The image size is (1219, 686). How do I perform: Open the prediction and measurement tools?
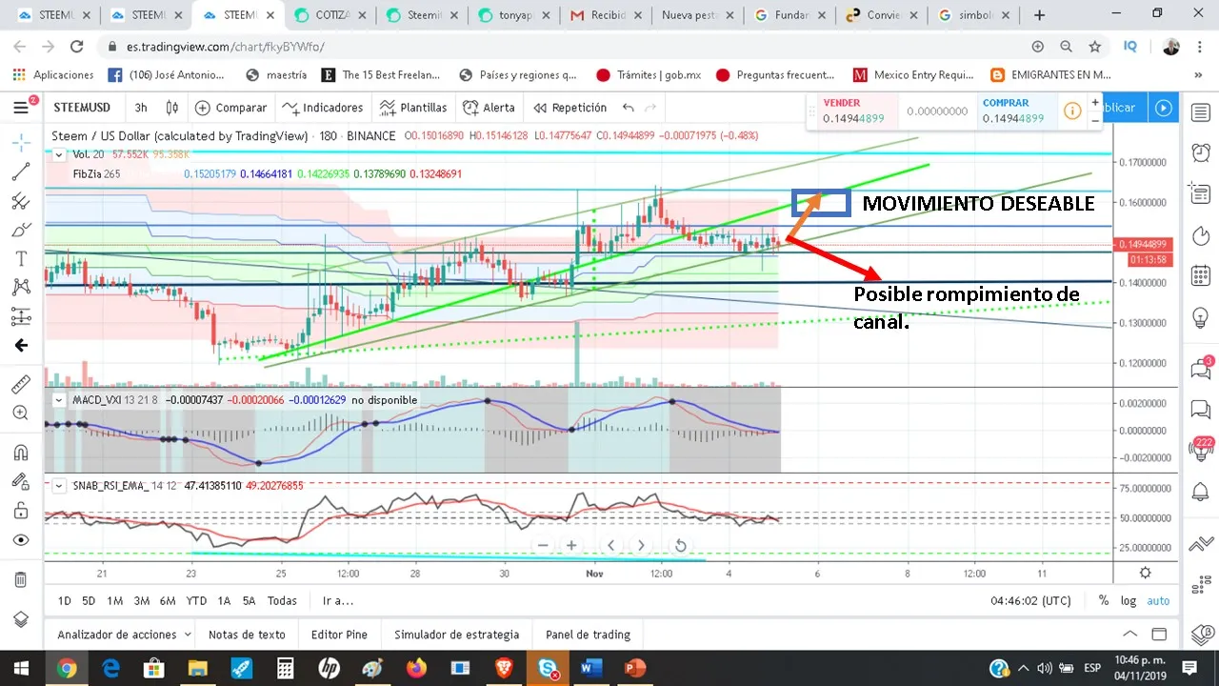coord(21,316)
